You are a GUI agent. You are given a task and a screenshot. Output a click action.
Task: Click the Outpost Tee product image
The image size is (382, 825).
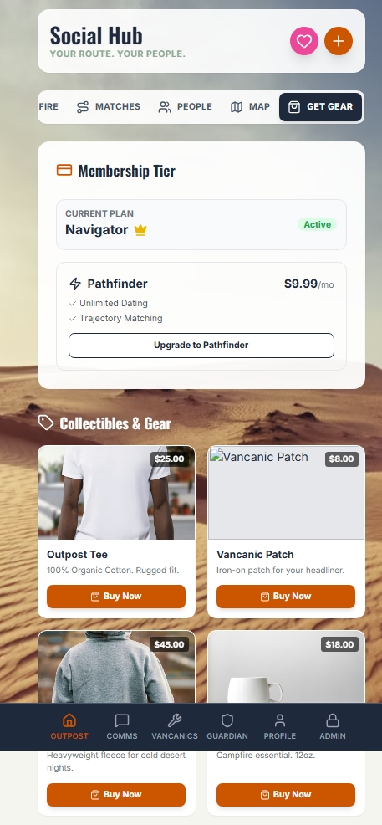[117, 493]
